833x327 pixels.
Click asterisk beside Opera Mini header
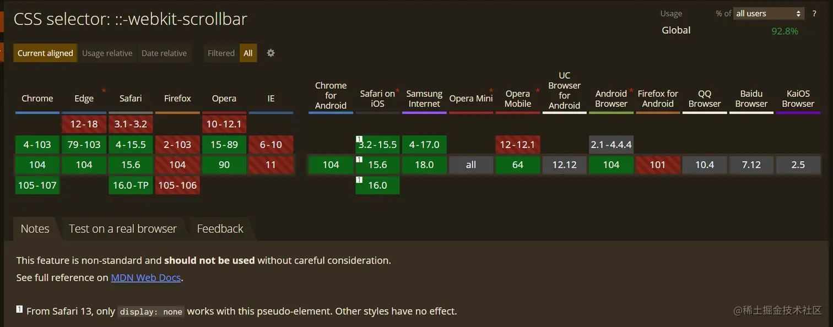pyautogui.click(x=490, y=90)
